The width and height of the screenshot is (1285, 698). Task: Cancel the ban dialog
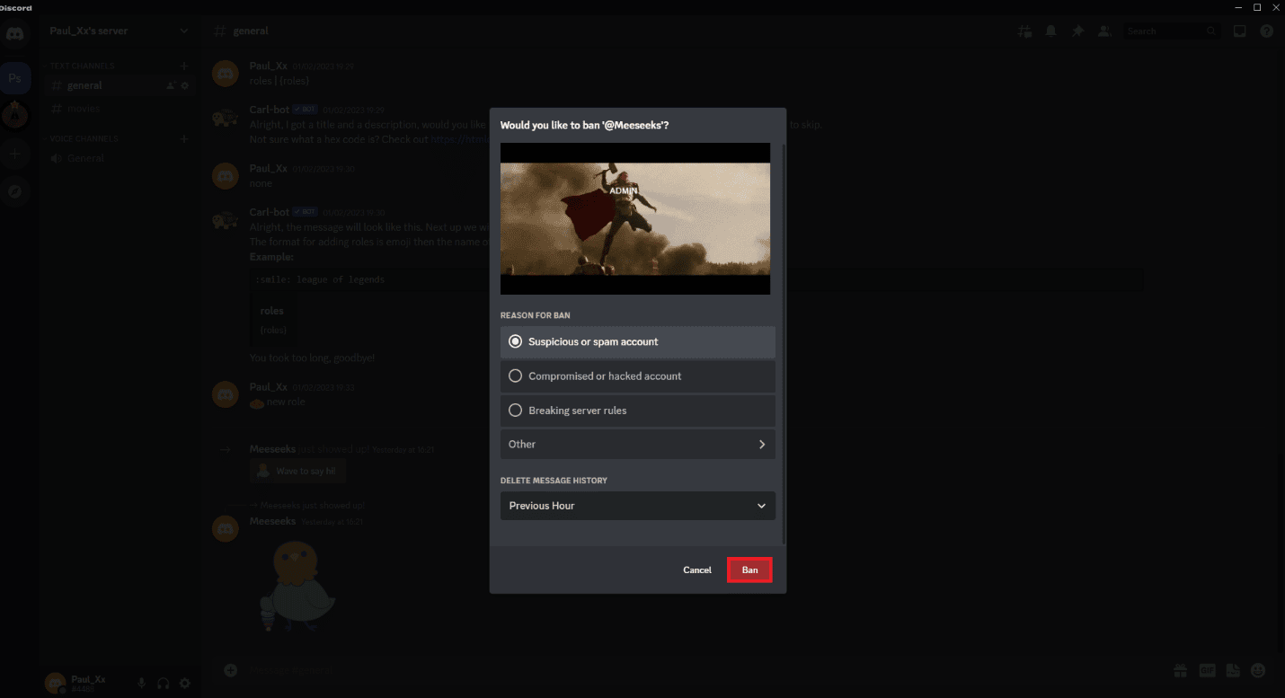coord(697,570)
